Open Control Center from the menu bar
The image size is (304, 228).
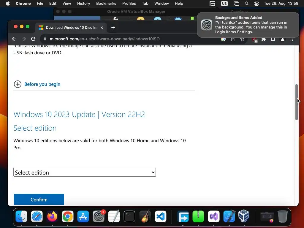256,4
